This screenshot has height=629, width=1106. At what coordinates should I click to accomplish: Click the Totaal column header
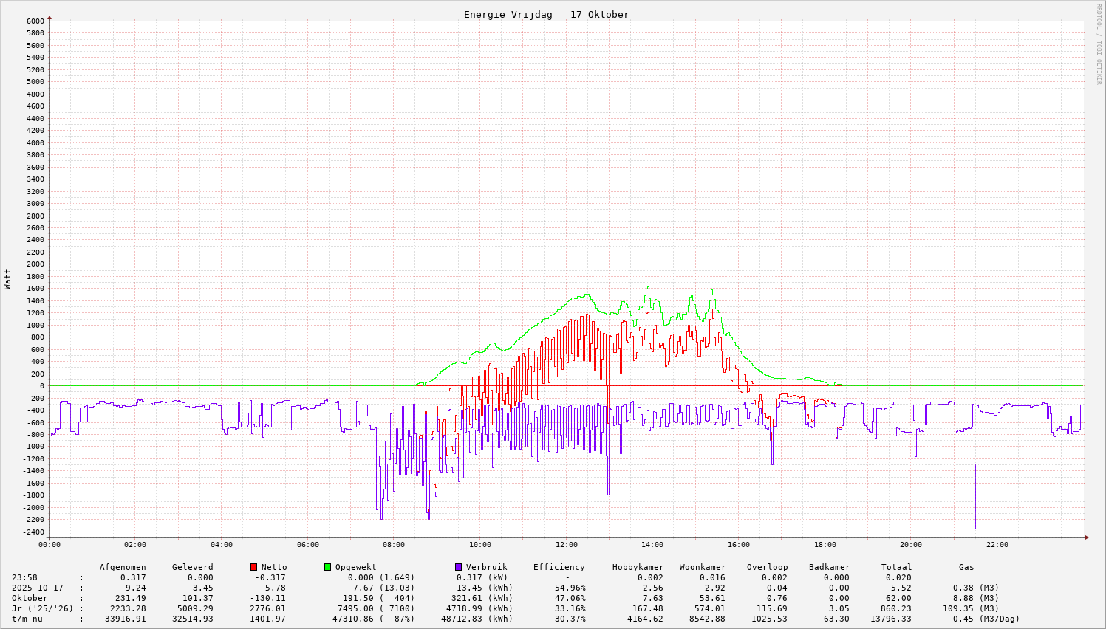coord(896,567)
